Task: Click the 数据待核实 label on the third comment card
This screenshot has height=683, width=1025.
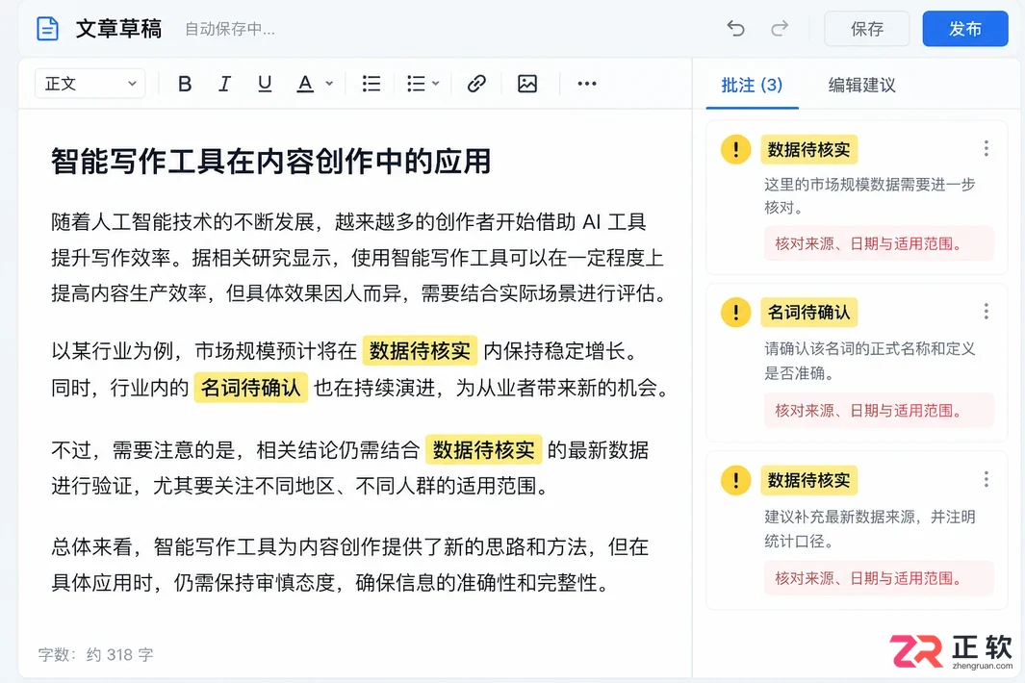Action: [808, 480]
